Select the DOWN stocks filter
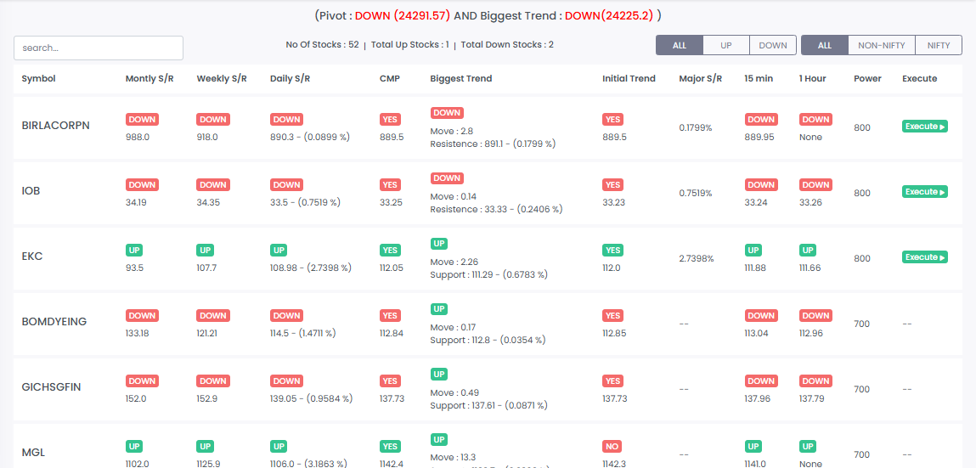 [x=772, y=45]
